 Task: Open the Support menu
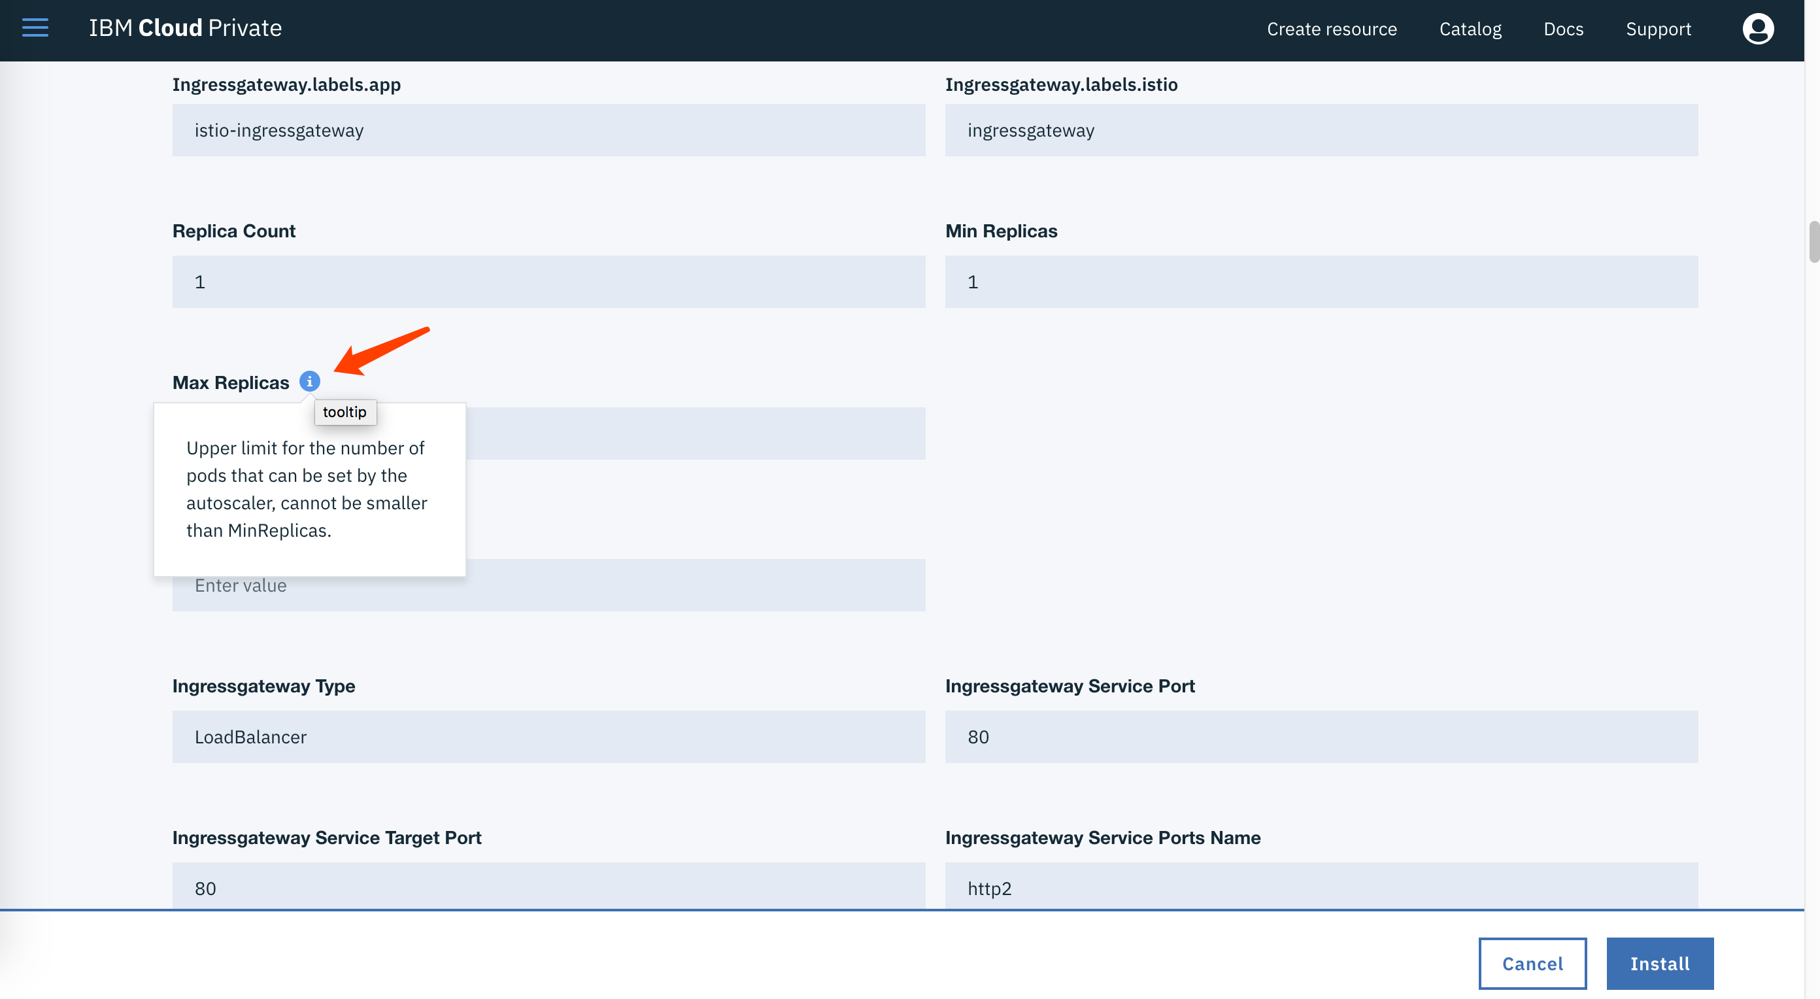(1659, 29)
